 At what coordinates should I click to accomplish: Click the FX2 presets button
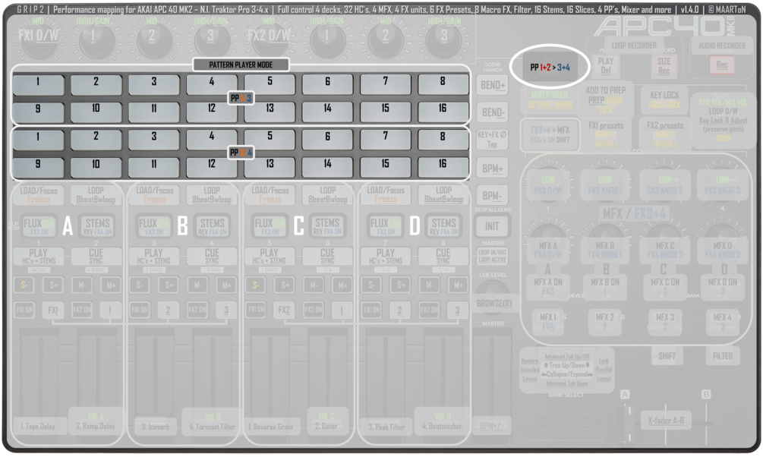click(x=665, y=134)
